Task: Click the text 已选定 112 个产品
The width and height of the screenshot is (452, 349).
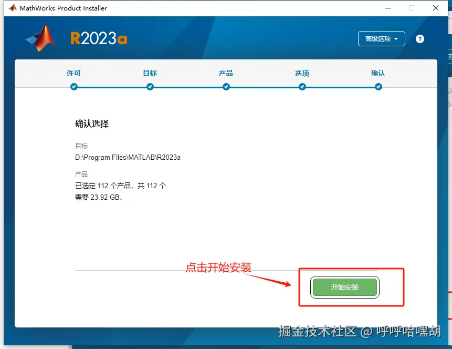Action: point(103,186)
